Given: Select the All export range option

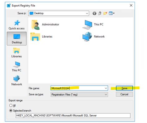Looking at the screenshot, I should click(11, 105).
